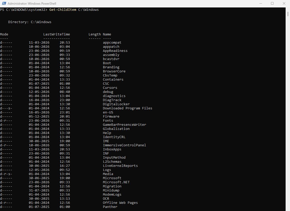Select the BrowserCore folder name
The height and width of the screenshot is (211, 290).
(x=114, y=71)
